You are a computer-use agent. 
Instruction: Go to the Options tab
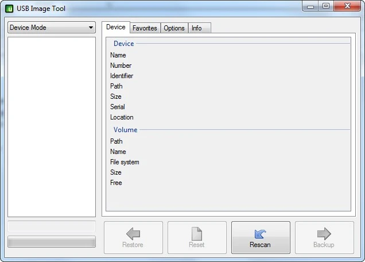pyautogui.click(x=174, y=28)
